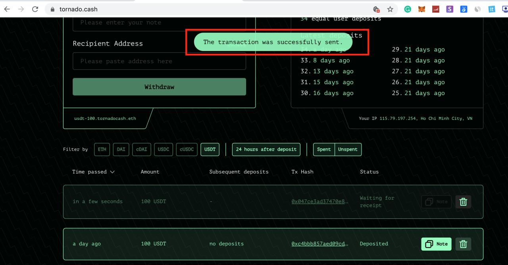Filter deposits by ETH
This screenshot has height=265, width=508.
pyautogui.click(x=102, y=150)
